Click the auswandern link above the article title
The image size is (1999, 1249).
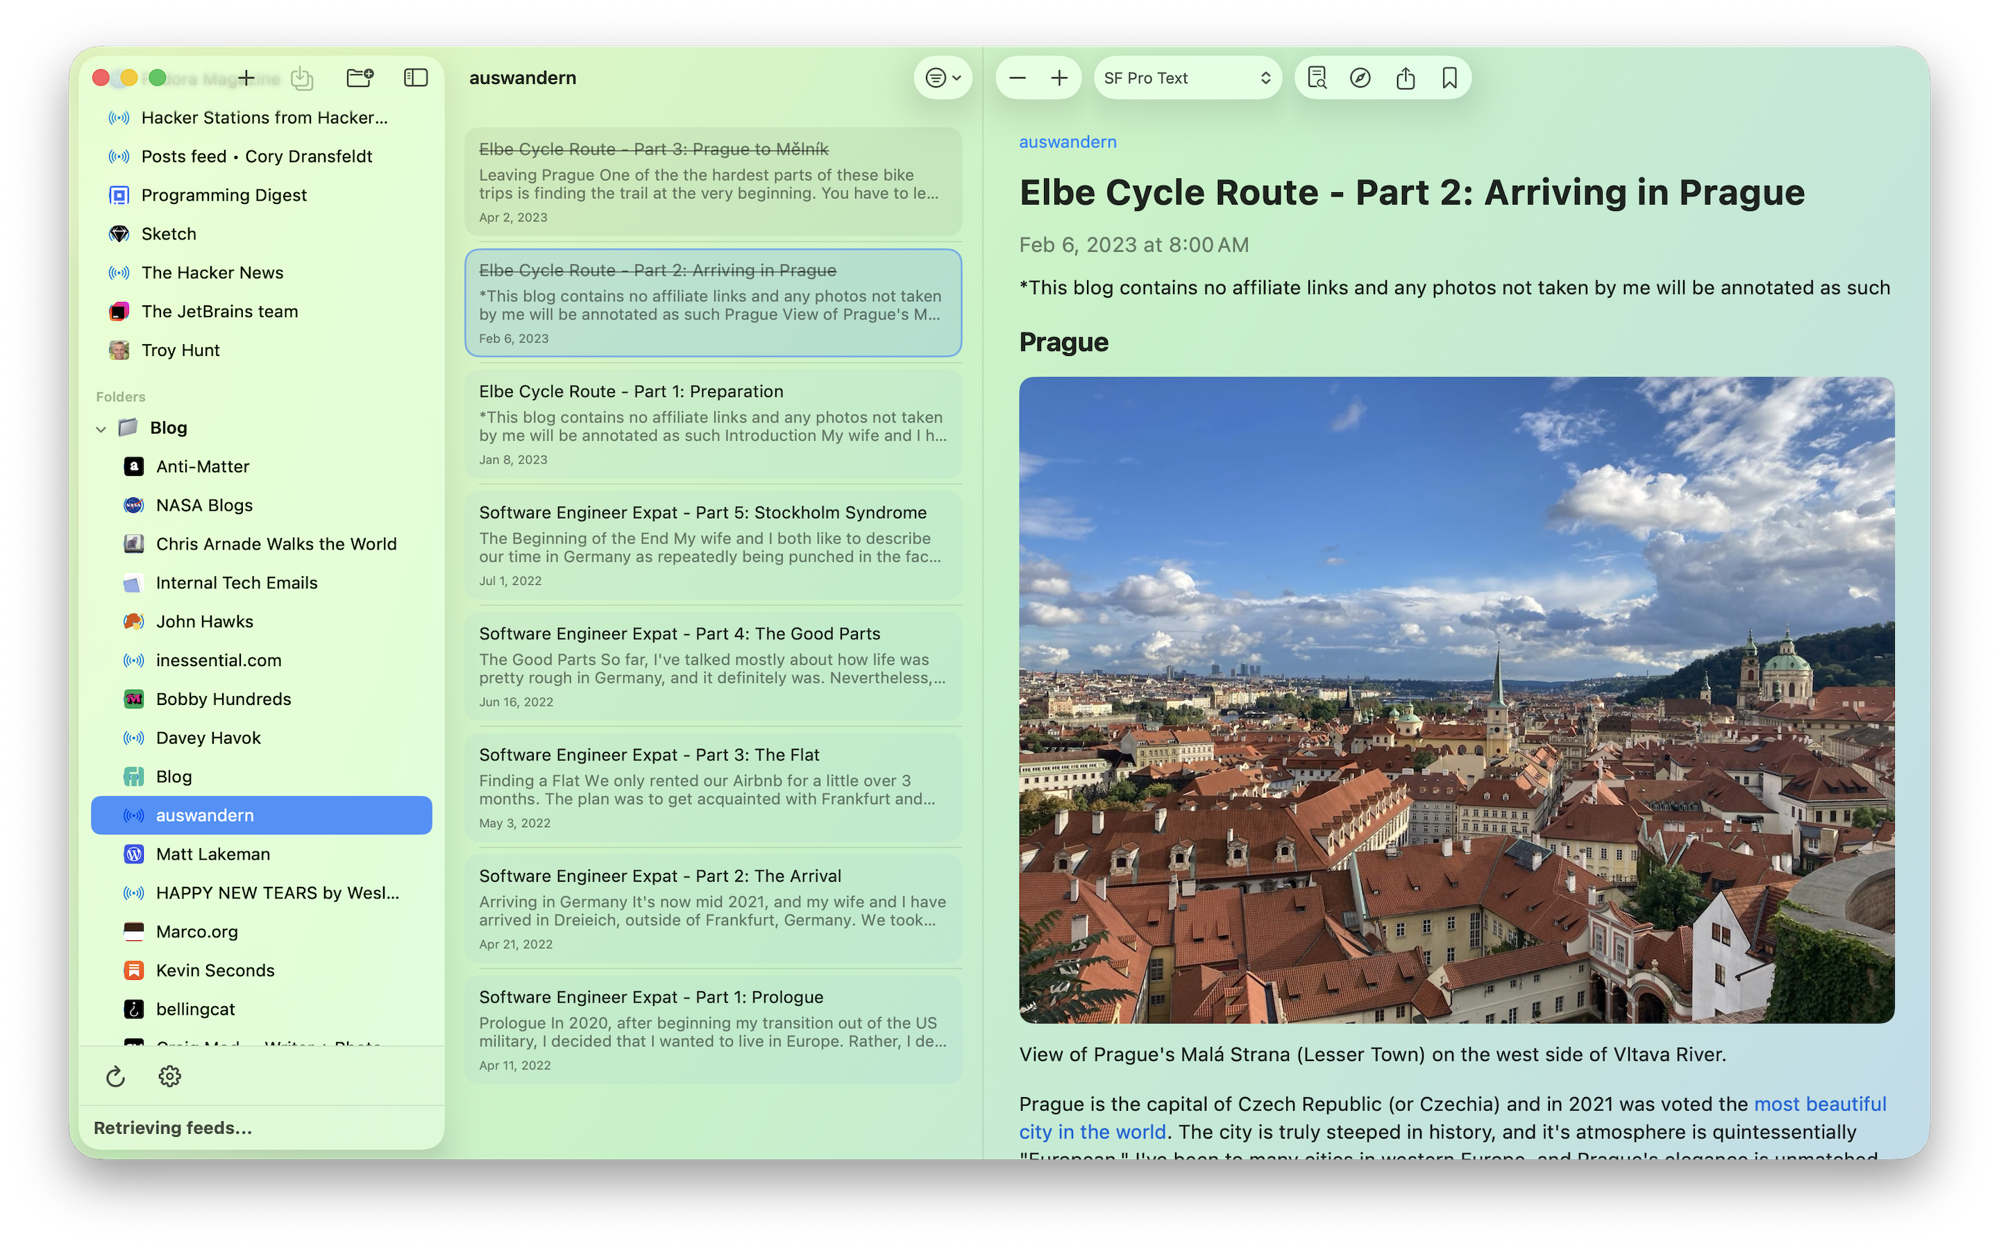1066,142
